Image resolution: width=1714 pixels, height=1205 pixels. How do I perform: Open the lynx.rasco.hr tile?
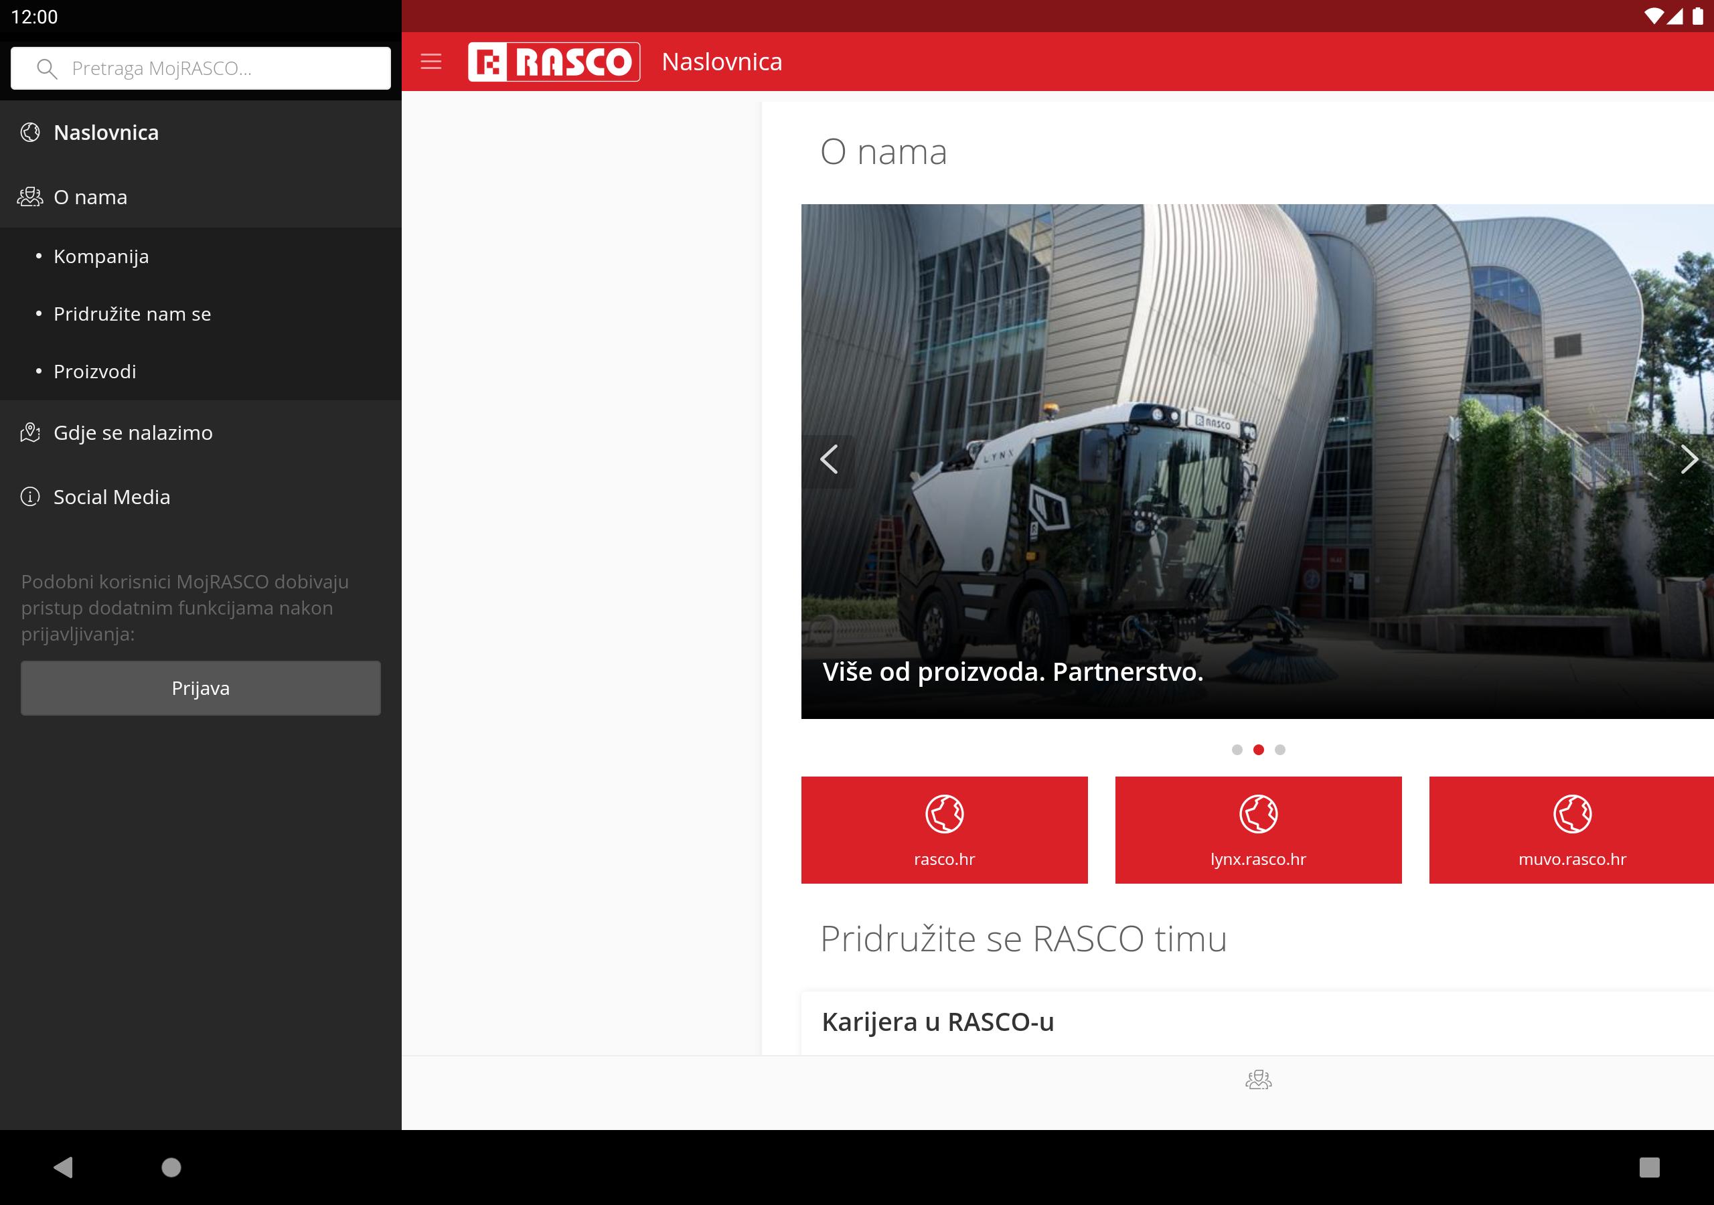click(1259, 829)
